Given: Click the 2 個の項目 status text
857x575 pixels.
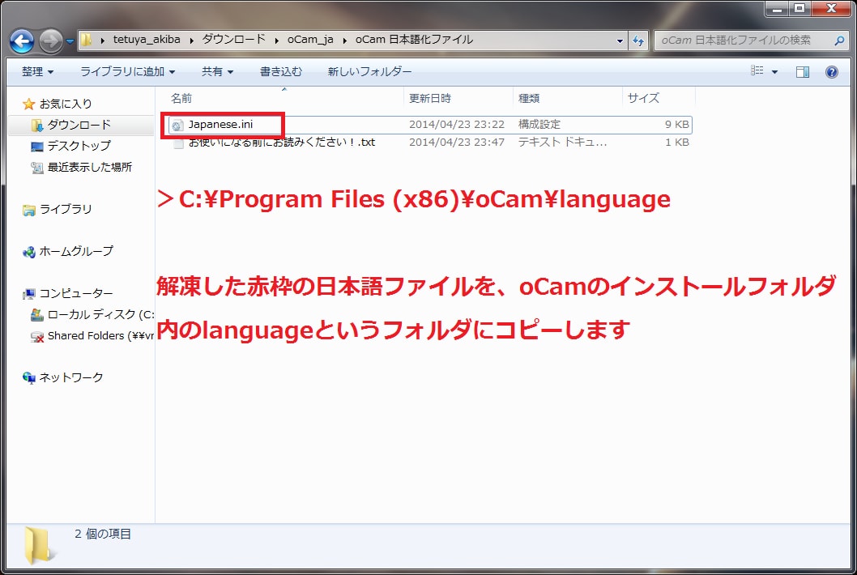Looking at the screenshot, I should 103,534.
